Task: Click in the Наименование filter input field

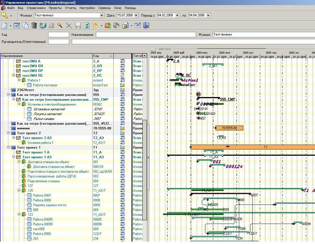Action: point(146,35)
